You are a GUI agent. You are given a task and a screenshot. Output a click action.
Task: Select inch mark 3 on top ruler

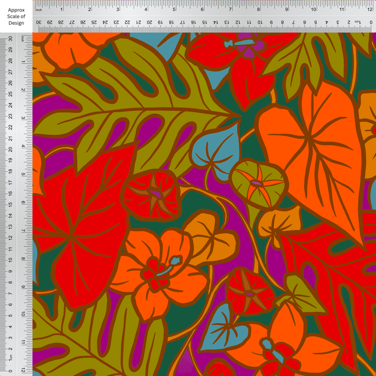[x=118, y=9]
